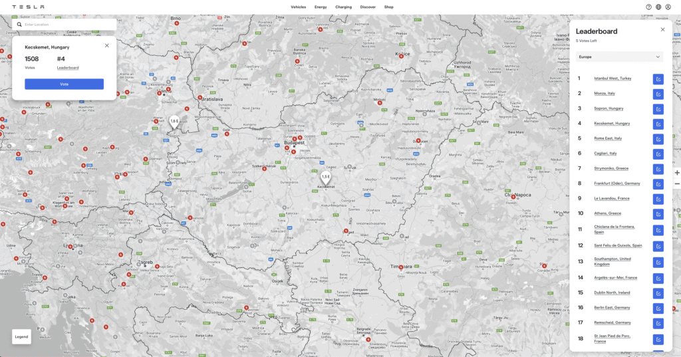Vote icon for Le Lavandou, France
681x357 pixels.
pyautogui.click(x=658, y=199)
